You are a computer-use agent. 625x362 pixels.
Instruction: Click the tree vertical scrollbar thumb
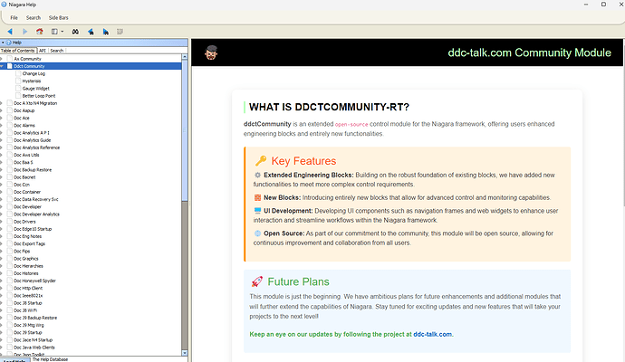[185, 130]
